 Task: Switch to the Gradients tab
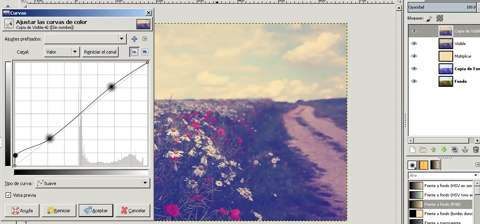coord(435,165)
